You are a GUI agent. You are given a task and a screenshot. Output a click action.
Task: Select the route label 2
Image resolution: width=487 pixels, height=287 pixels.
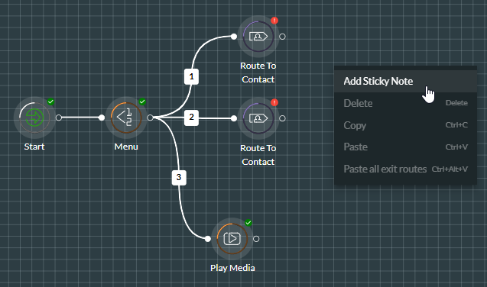pyautogui.click(x=191, y=118)
